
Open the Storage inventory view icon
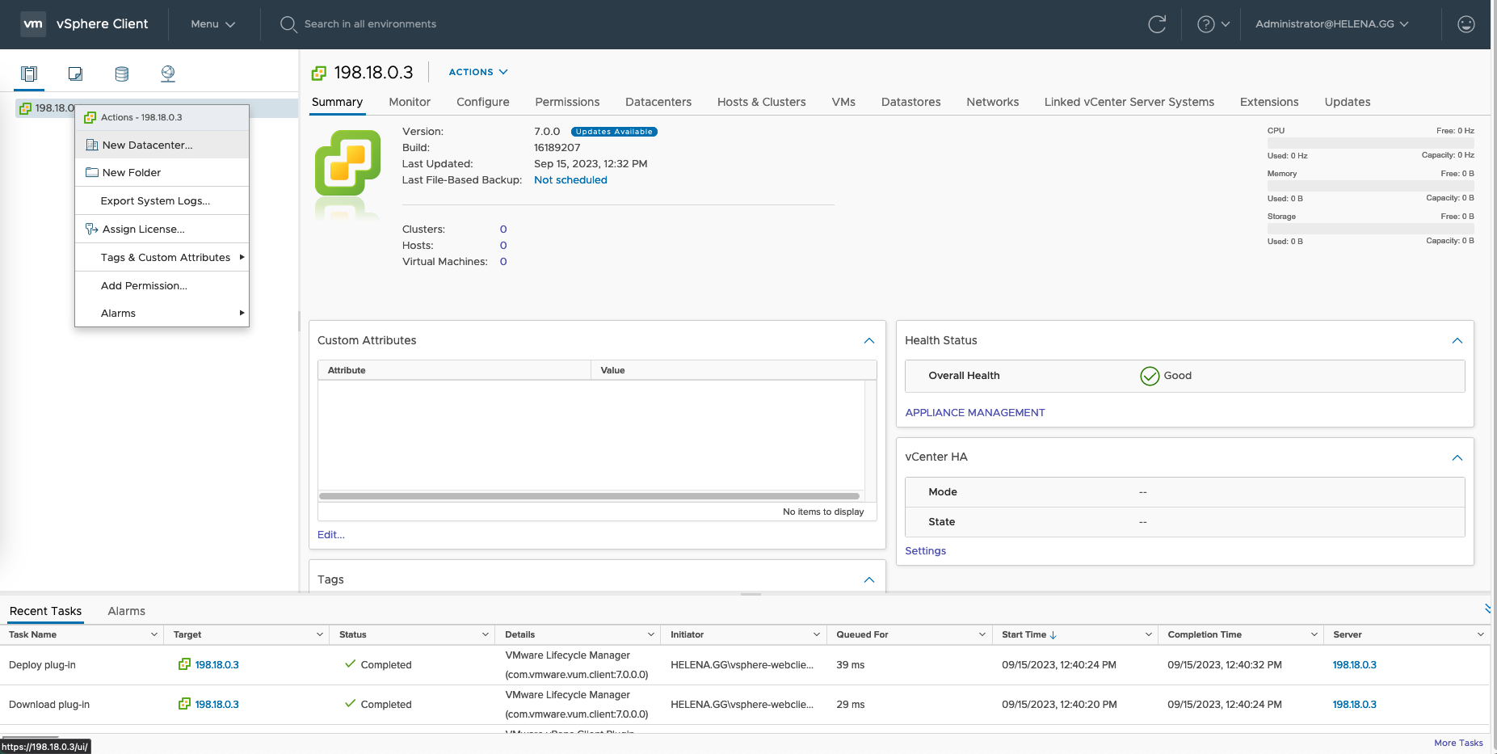pos(122,74)
